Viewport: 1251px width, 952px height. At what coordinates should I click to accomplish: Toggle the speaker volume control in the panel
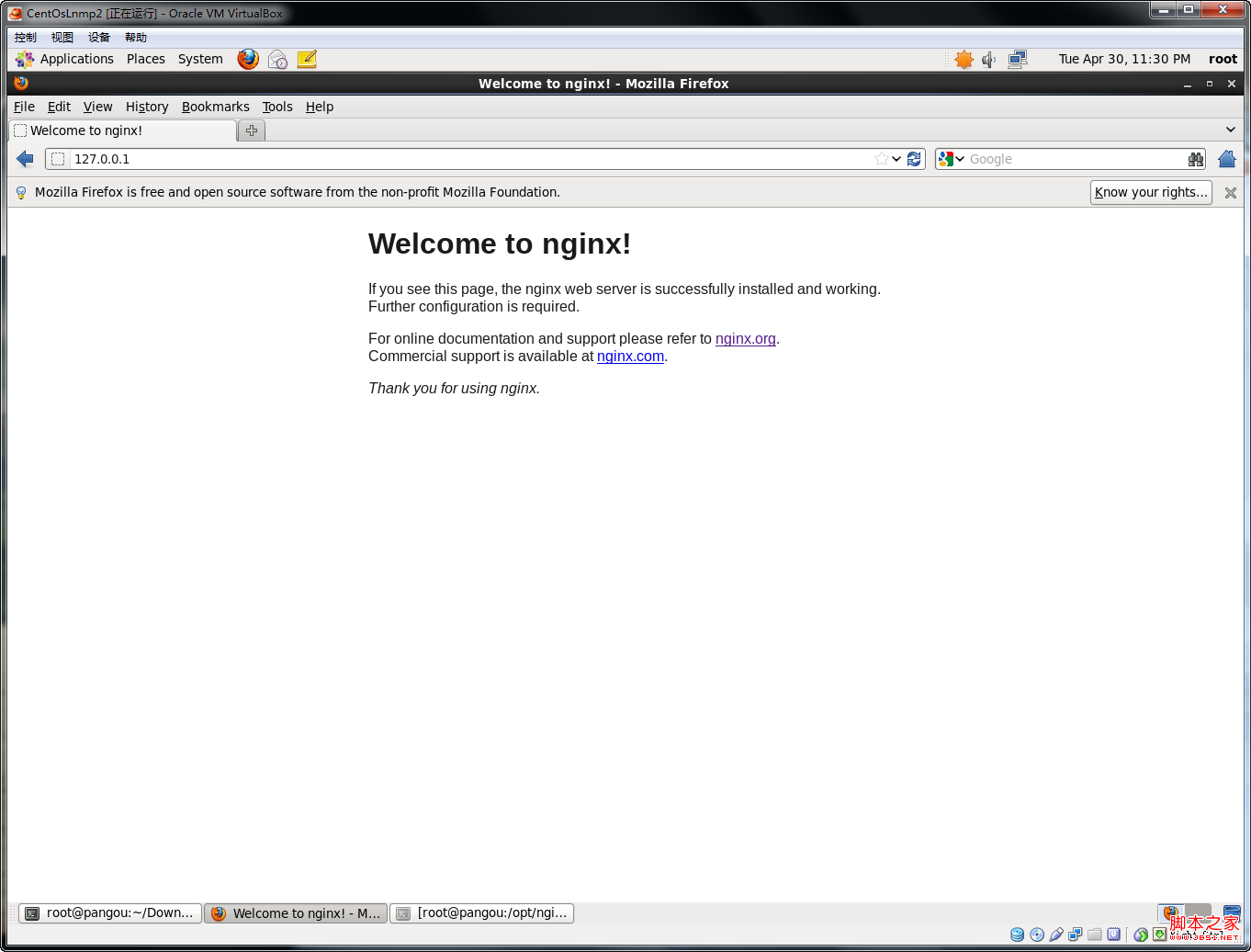point(988,59)
